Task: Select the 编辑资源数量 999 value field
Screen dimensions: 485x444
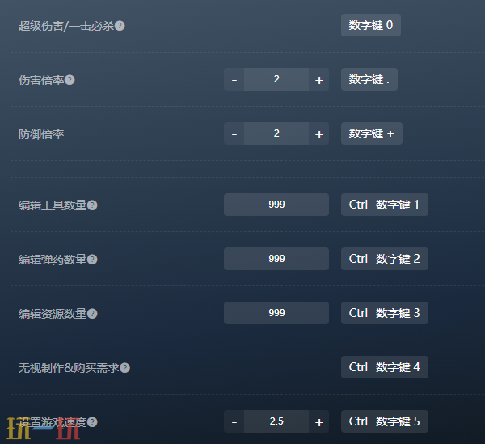Action: point(276,313)
